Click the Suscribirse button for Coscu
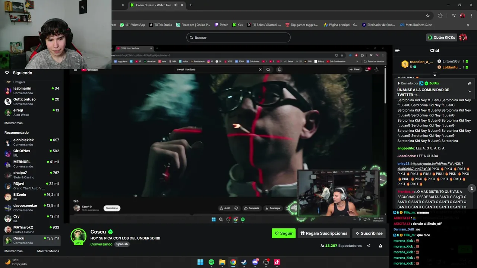The height and width of the screenshot is (268, 477). click(x=369, y=233)
